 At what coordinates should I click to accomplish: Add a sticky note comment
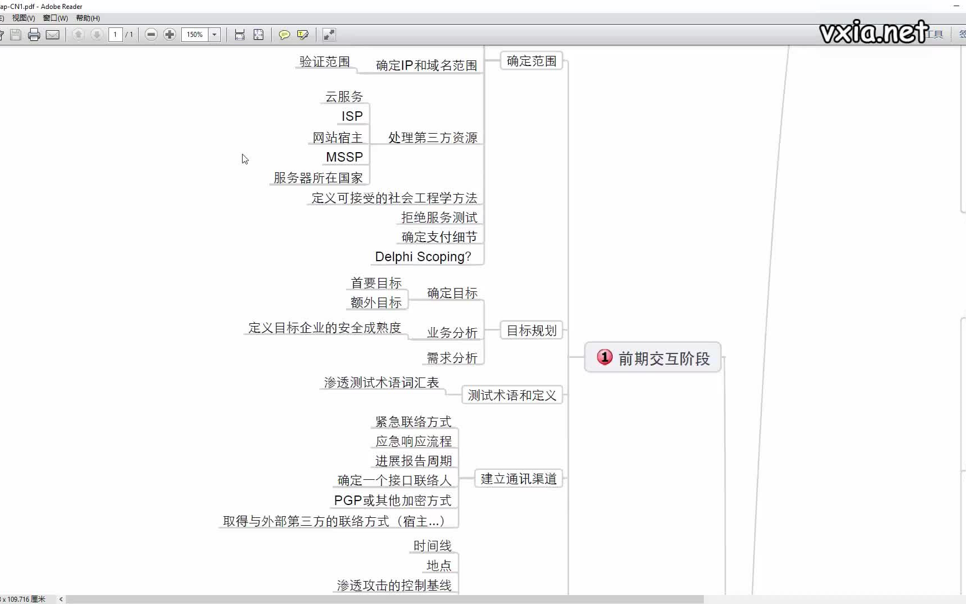click(285, 35)
